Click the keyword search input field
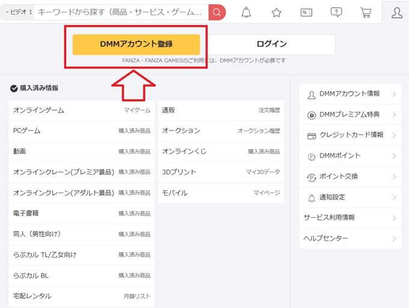The width and height of the screenshot is (409, 308). (121, 12)
